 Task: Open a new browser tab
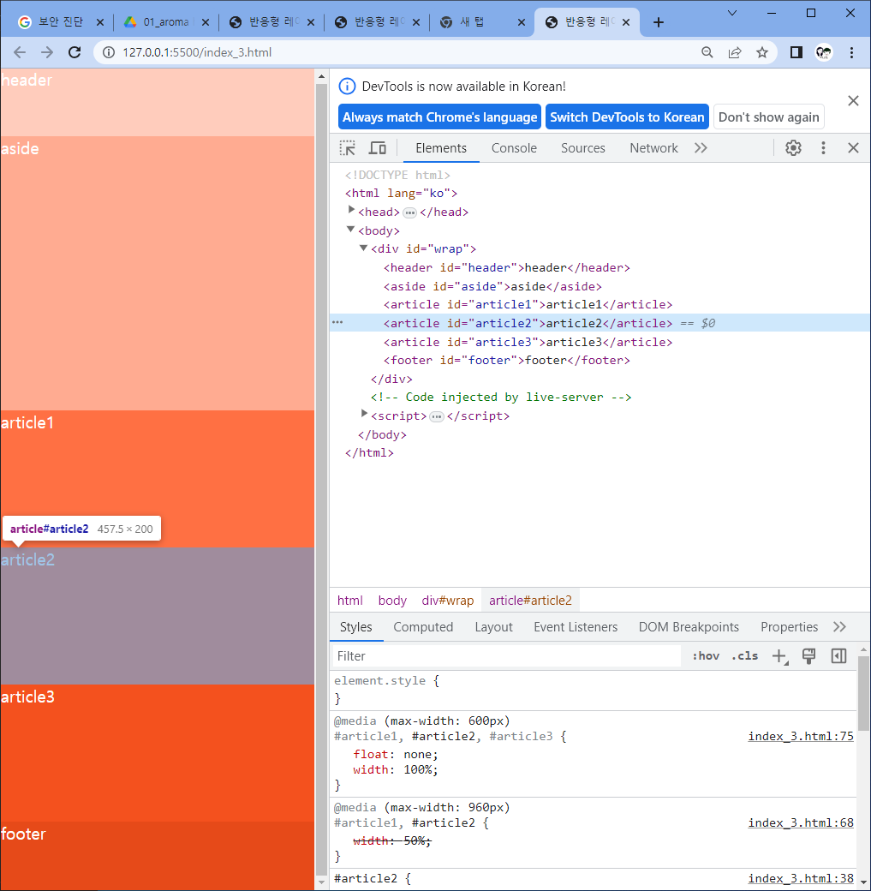pos(659,22)
